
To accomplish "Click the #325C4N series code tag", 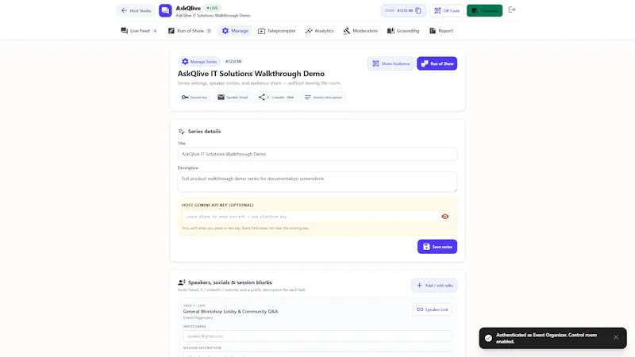I will (233, 62).
